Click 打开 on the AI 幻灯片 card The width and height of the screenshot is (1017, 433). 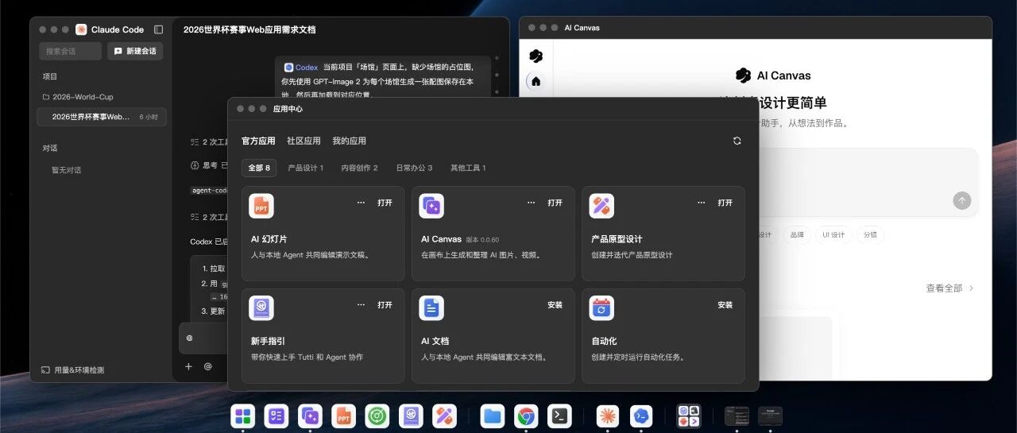click(385, 203)
